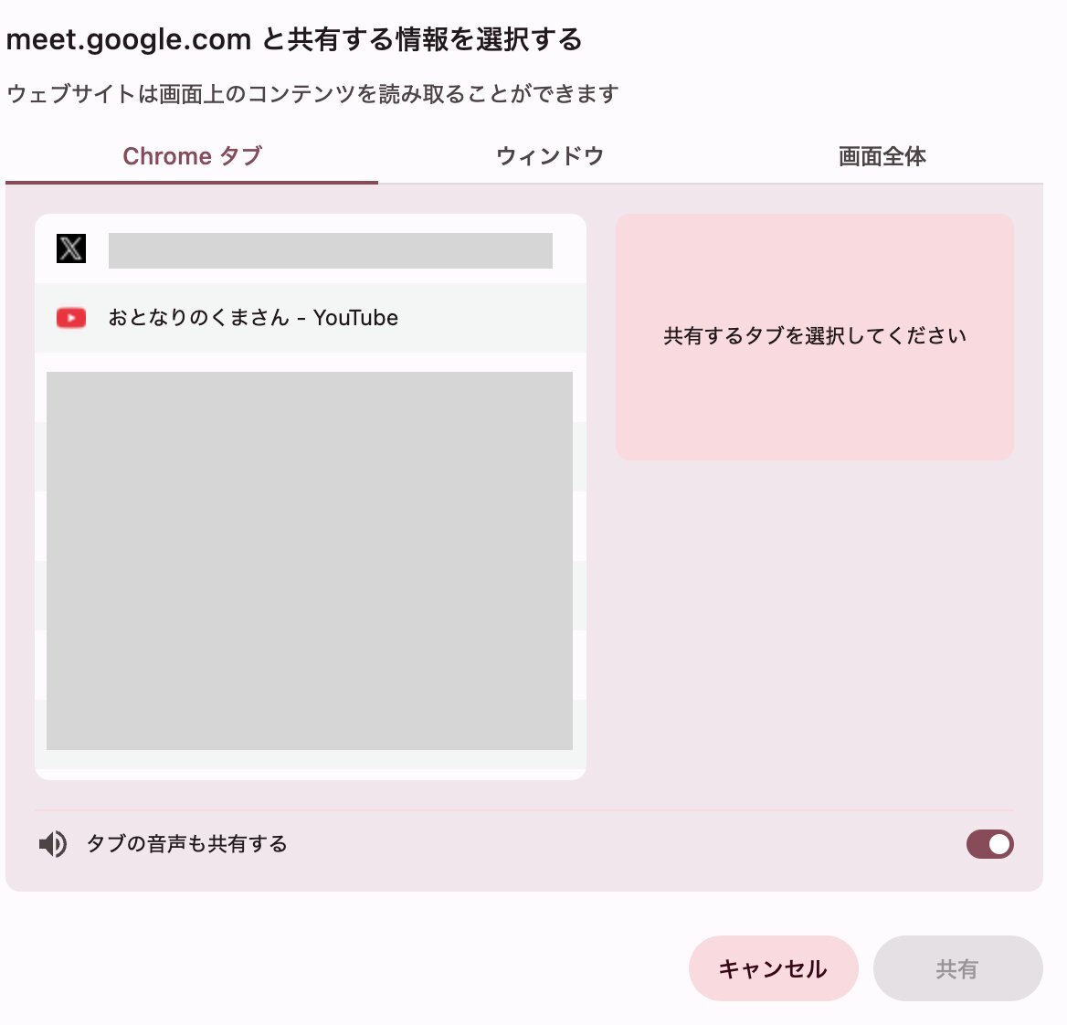Click the X (Twitter) tab favicon
Viewport: 1067px width, 1025px height.
(x=70, y=248)
